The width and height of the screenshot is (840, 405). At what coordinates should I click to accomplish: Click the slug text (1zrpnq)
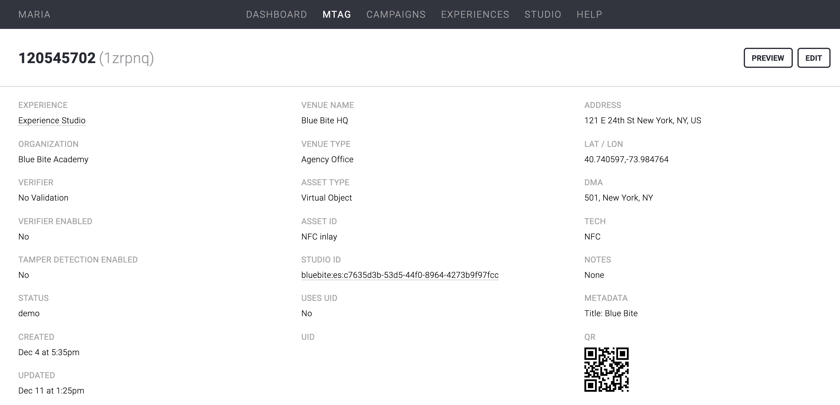click(127, 58)
